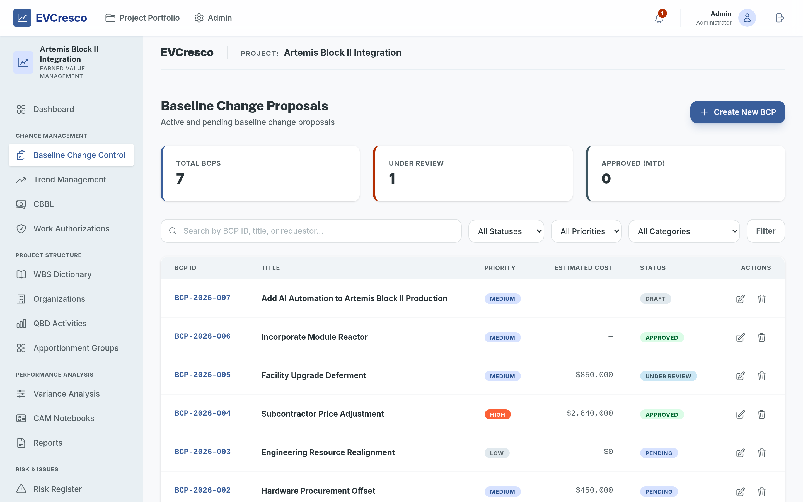Screen dimensions: 803x502
Task: Open the All Categories dropdown
Action: (684, 231)
